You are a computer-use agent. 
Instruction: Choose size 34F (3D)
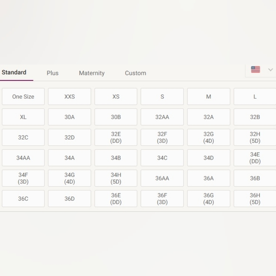pos(23,178)
